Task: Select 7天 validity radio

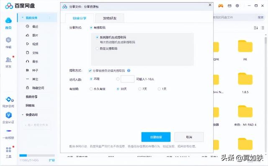Action: click(139, 89)
